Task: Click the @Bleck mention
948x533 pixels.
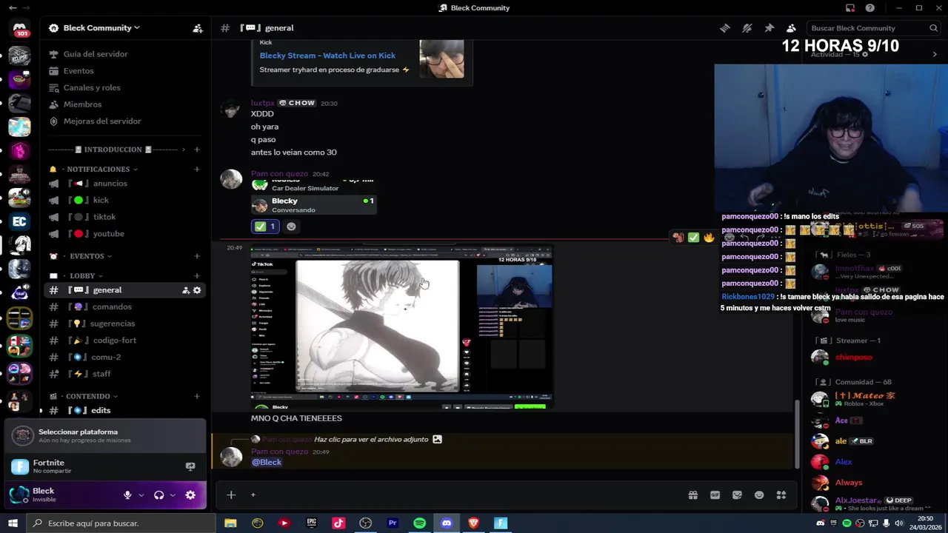Action: click(x=267, y=462)
